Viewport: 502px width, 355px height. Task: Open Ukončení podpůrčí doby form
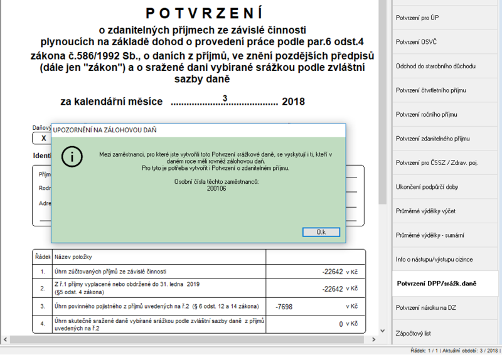pyautogui.click(x=445, y=187)
